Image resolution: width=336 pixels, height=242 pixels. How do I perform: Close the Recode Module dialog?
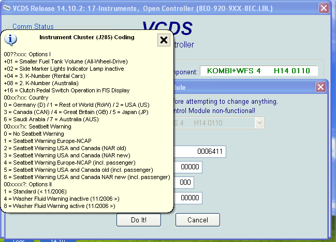[x=320, y=87]
